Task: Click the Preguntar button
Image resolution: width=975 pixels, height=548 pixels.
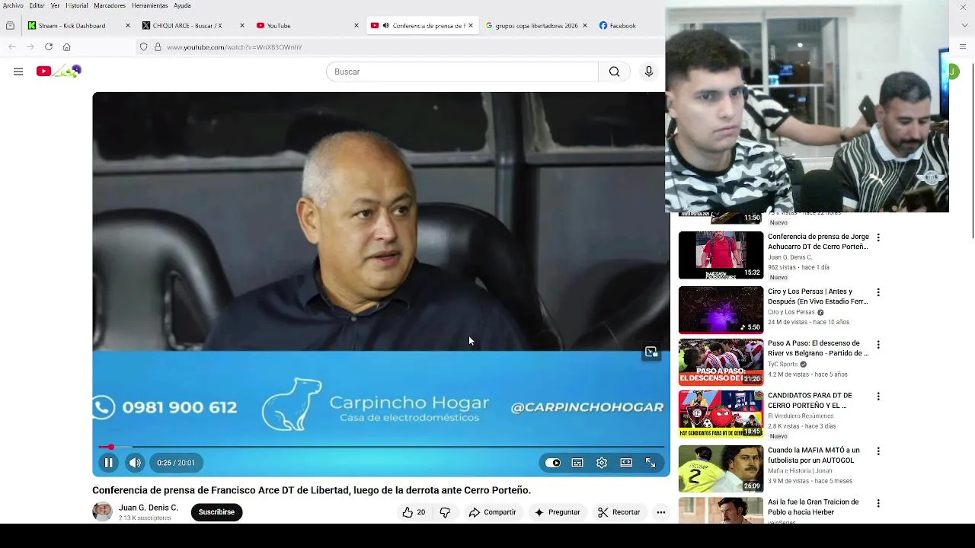Action: click(x=557, y=512)
